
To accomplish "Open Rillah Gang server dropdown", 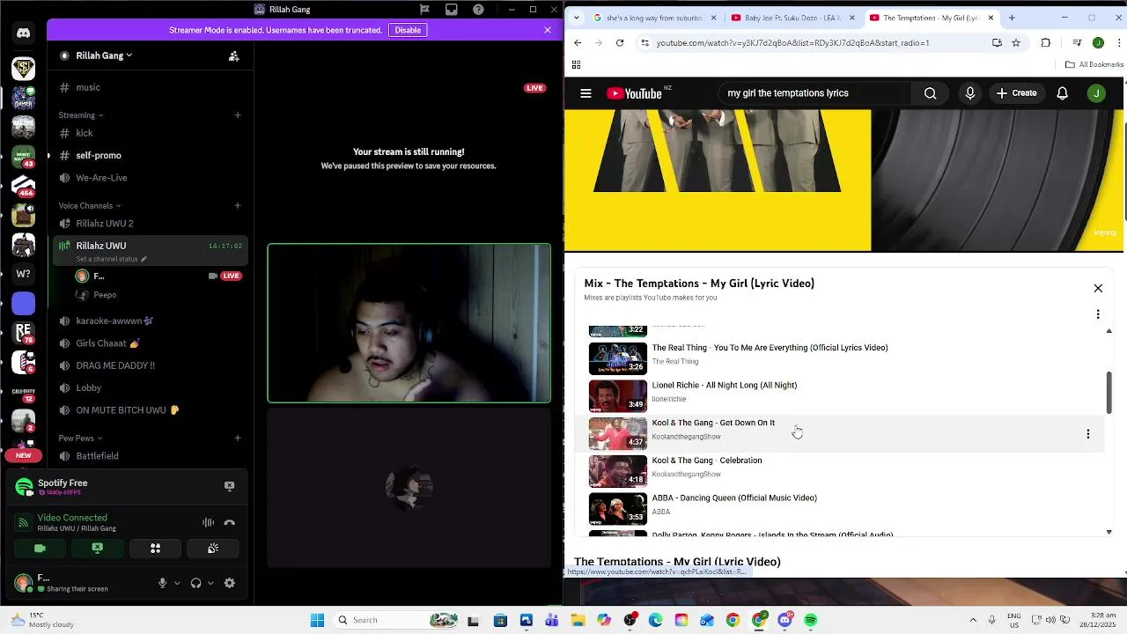I will (x=104, y=55).
